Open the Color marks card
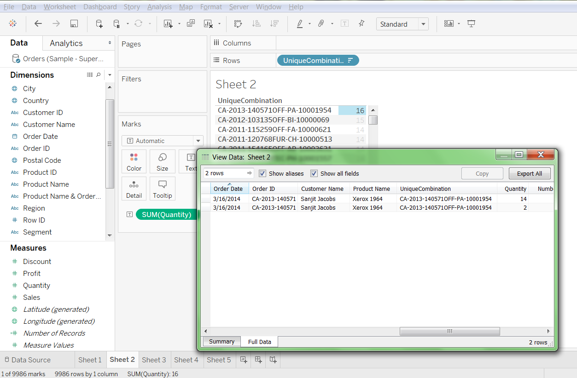Viewport: 577px width, 378px height. tap(134, 162)
